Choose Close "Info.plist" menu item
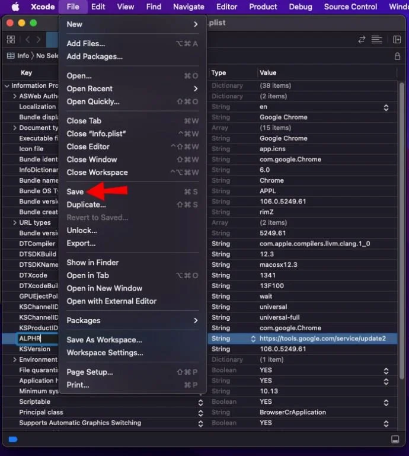409x456 pixels. tap(133, 134)
